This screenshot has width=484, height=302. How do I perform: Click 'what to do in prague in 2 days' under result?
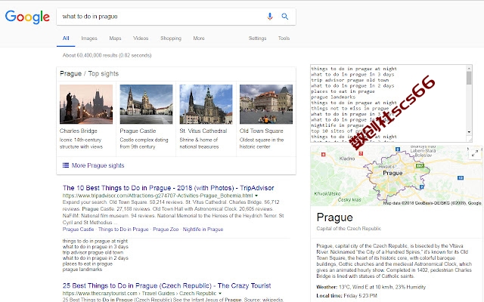(95, 258)
